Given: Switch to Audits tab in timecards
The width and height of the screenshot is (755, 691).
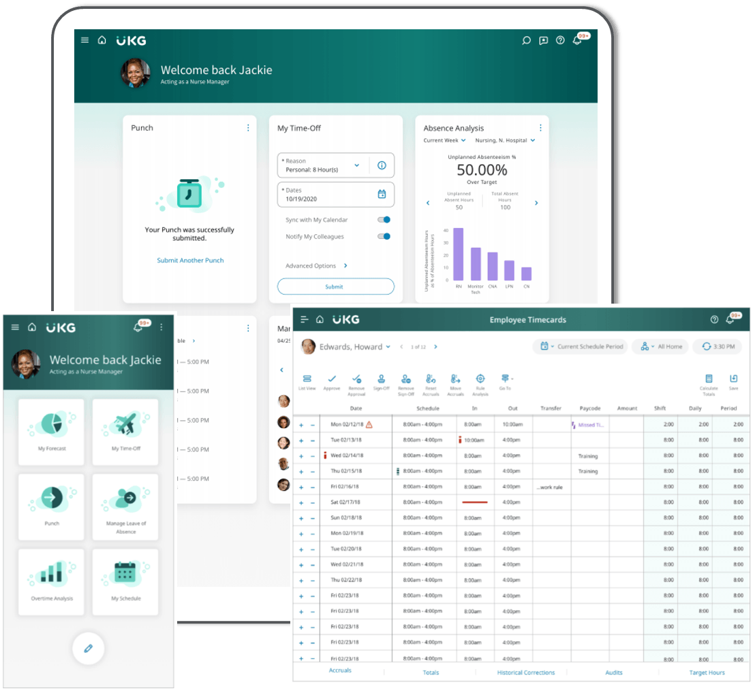Looking at the screenshot, I should pyautogui.click(x=614, y=673).
